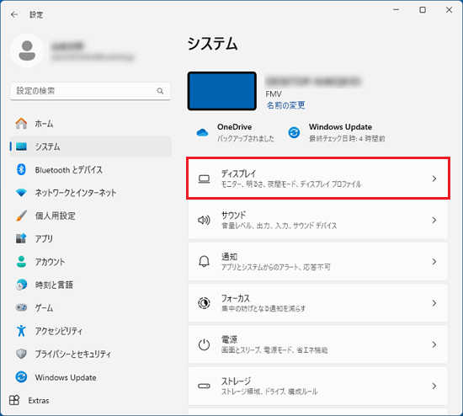This screenshot has height=416, width=463.
Task: Click the ディスプレイ title text
Action: pyautogui.click(x=238, y=173)
